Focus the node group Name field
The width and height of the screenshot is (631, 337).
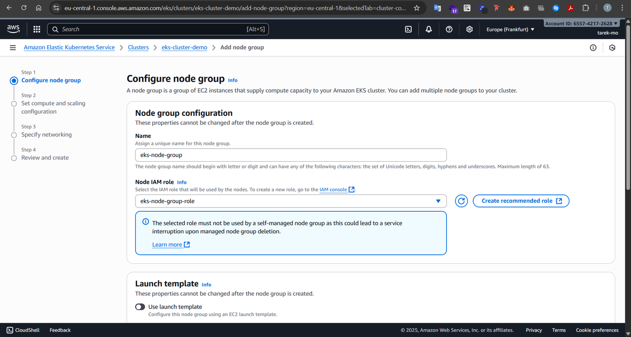point(291,155)
